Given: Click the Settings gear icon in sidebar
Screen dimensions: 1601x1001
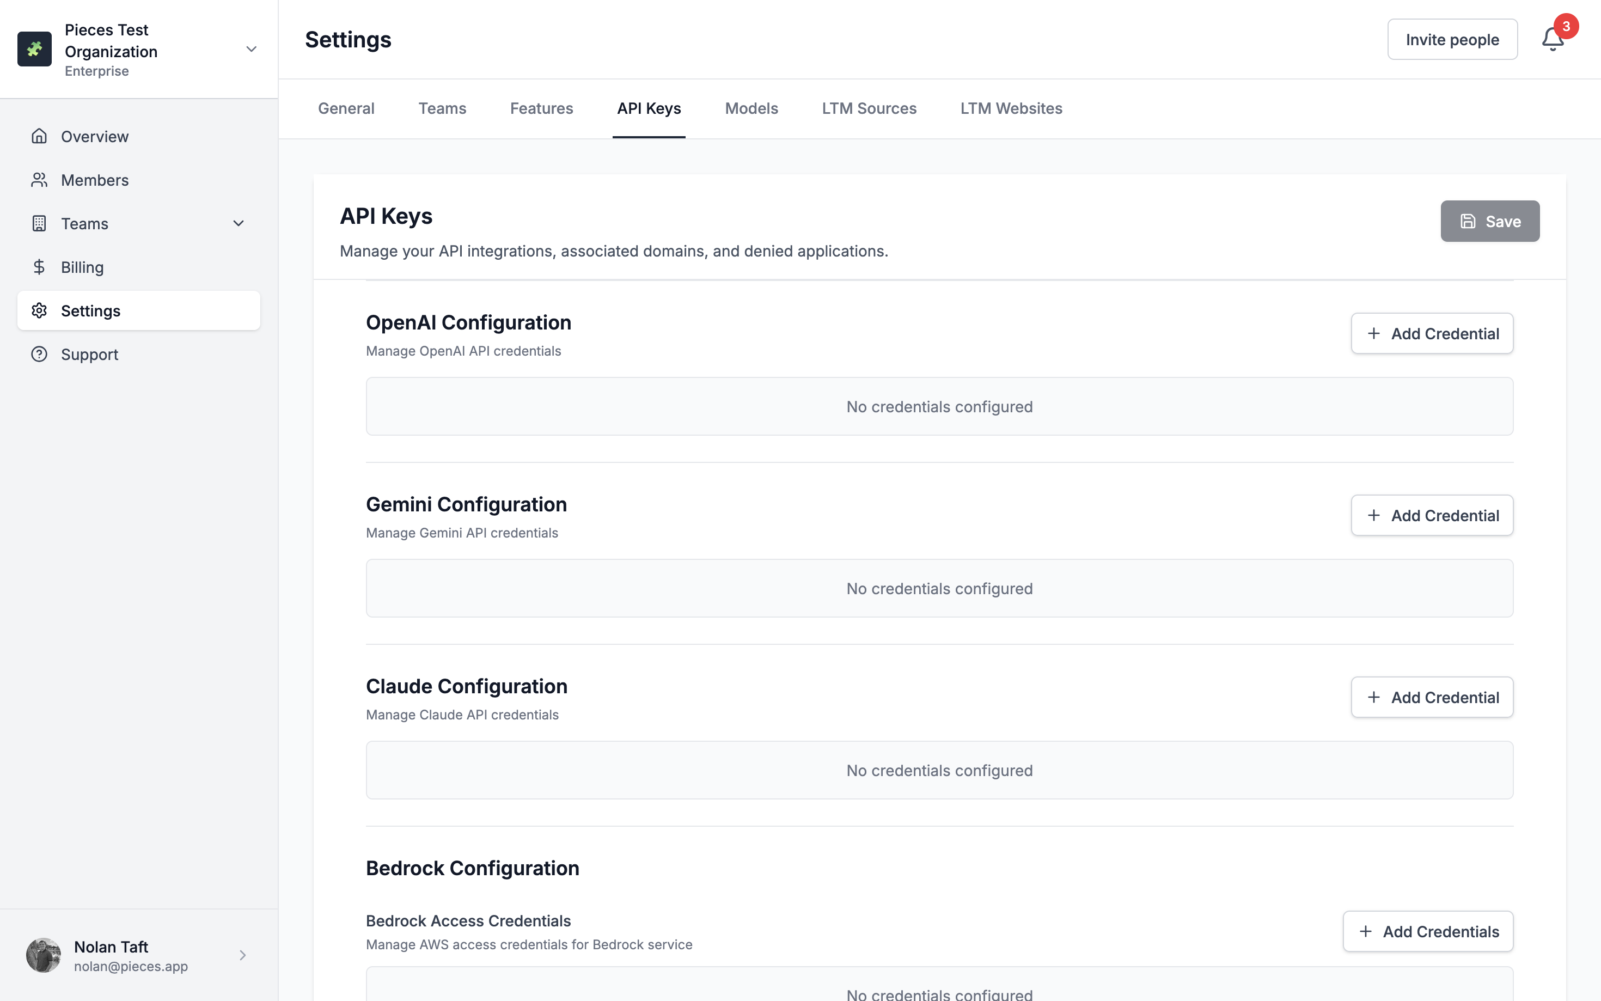Looking at the screenshot, I should [x=39, y=310].
